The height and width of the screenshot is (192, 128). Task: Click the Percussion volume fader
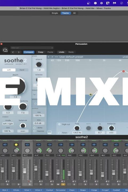pyautogui.click(x=58, y=172)
